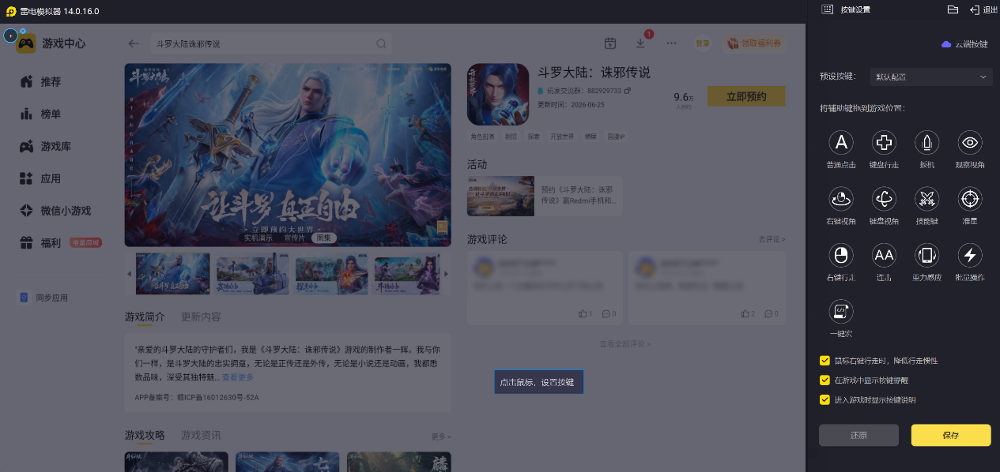Open the folder icon in key settings header
Screen dimensions: 1000x472
coord(953,9)
